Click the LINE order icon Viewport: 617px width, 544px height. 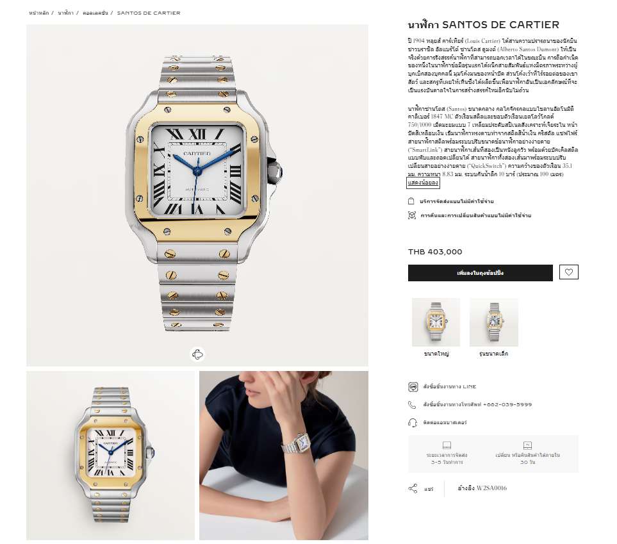pyautogui.click(x=413, y=387)
